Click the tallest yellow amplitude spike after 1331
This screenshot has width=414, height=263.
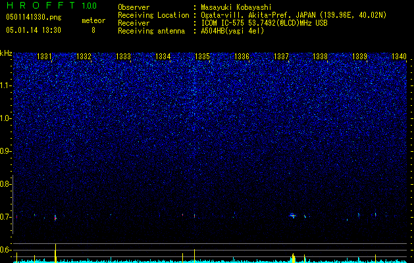point(55,253)
